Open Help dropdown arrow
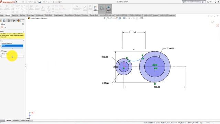220x124 pixels. pos(213,2)
